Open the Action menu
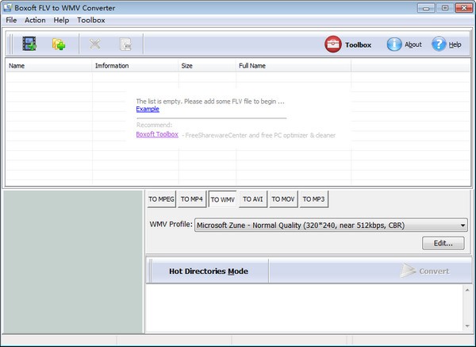 tap(35, 20)
